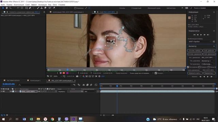
Task: Select the Zoom magnifier tool
Action: [10, 8]
